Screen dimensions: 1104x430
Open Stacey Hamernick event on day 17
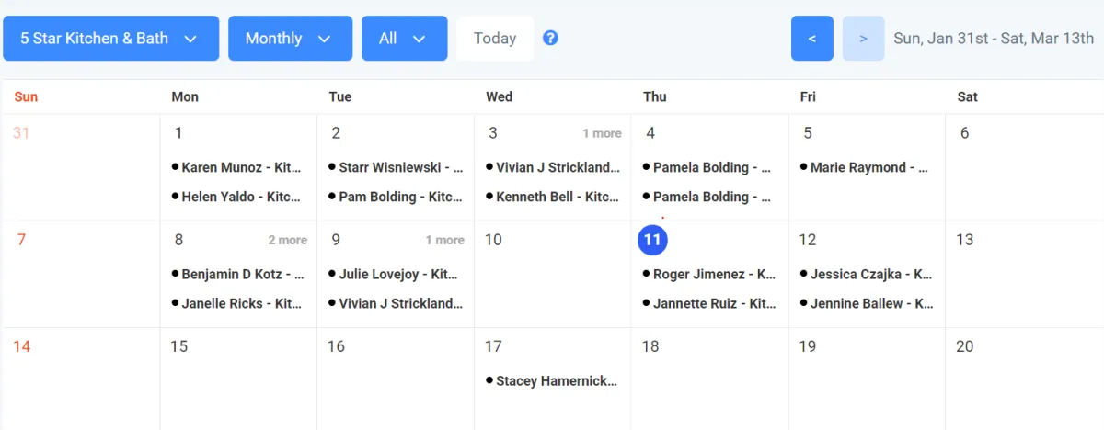coord(556,380)
